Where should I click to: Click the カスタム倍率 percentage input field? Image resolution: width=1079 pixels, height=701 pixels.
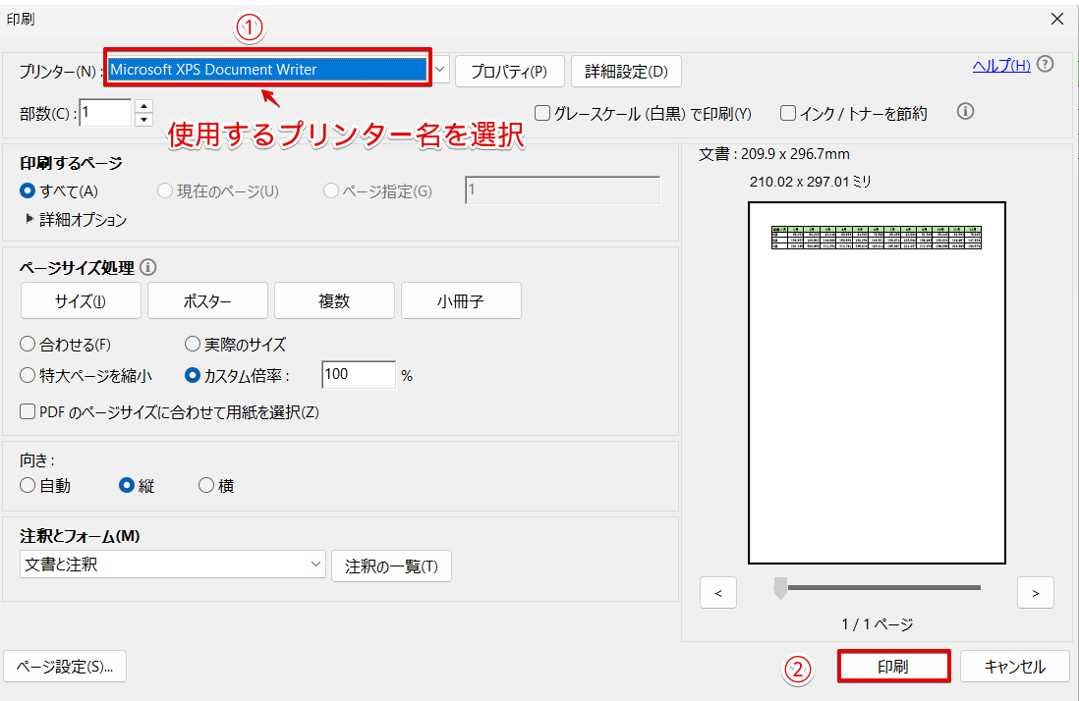coord(358,375)
